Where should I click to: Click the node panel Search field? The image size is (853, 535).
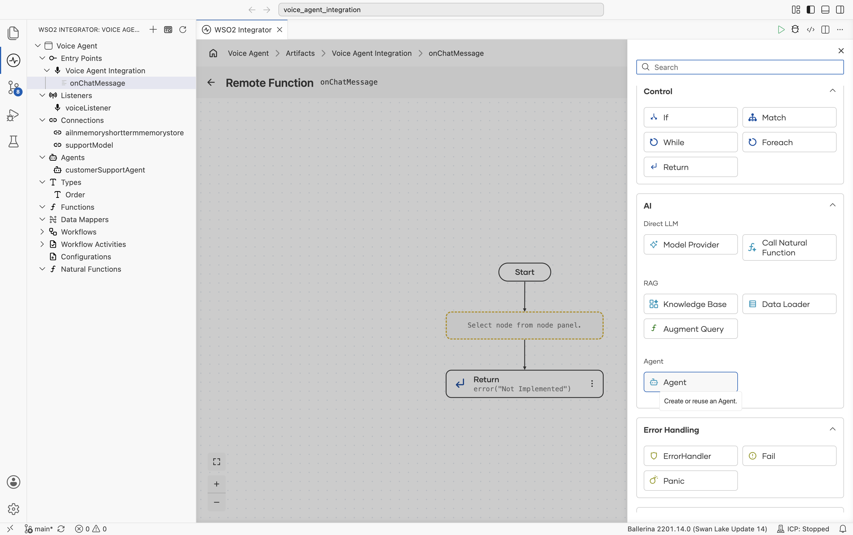pyautogui.click(x=740, y=67)
